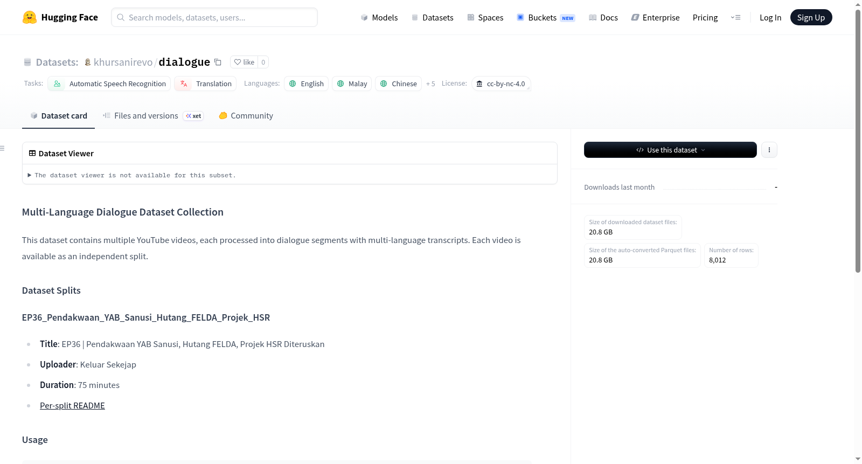Click the like count 0
Screen dimensions: 862x464
point(263,62)
